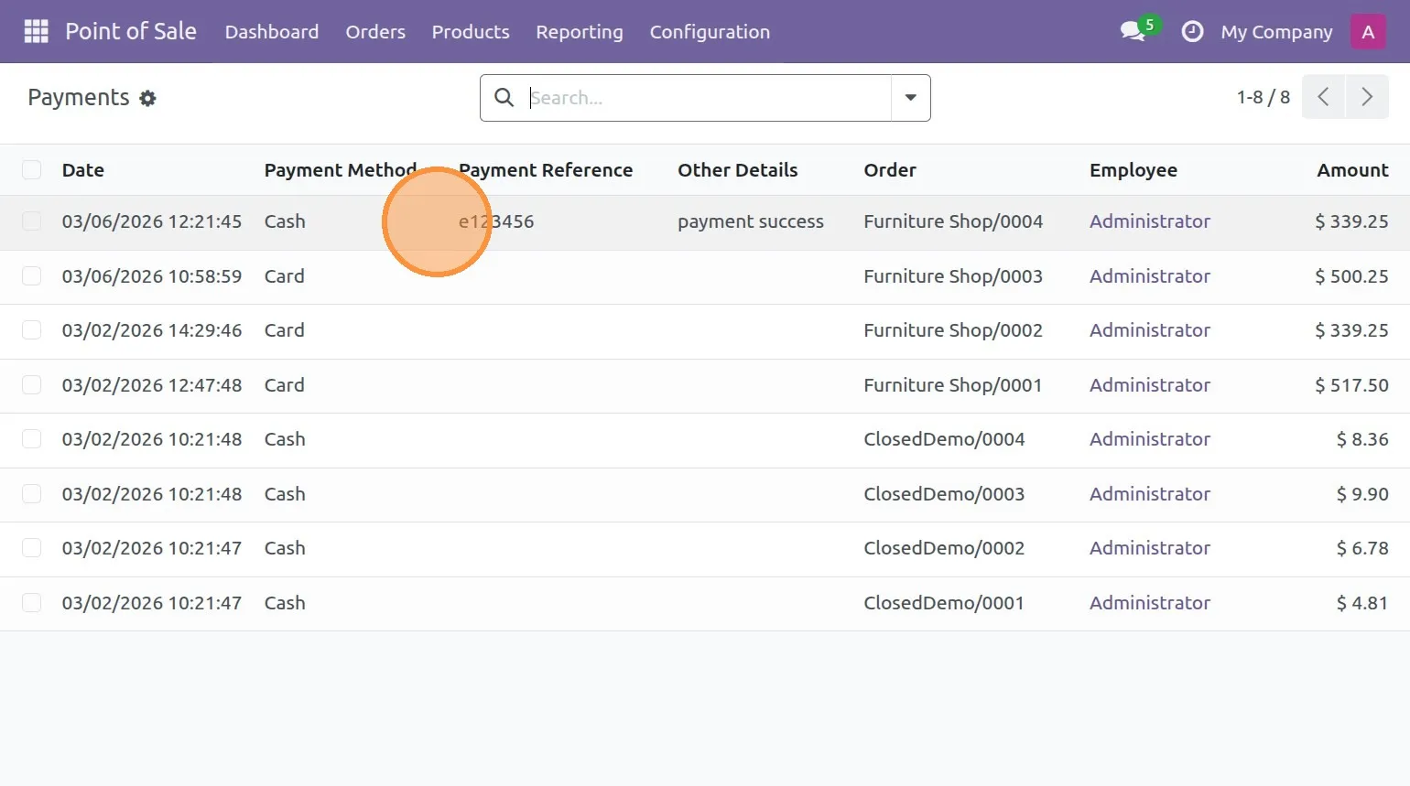Go to next page arrow
Viewport: 1410px width, 786px height.
[1367, 97]
